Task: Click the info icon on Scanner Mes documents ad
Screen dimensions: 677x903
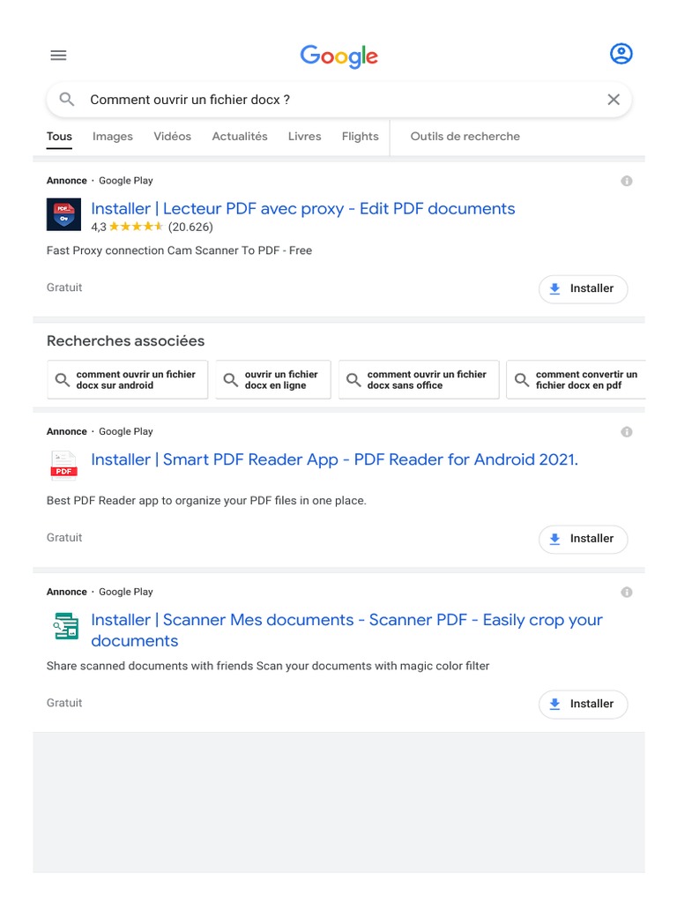Action: [x=627, y=593]
